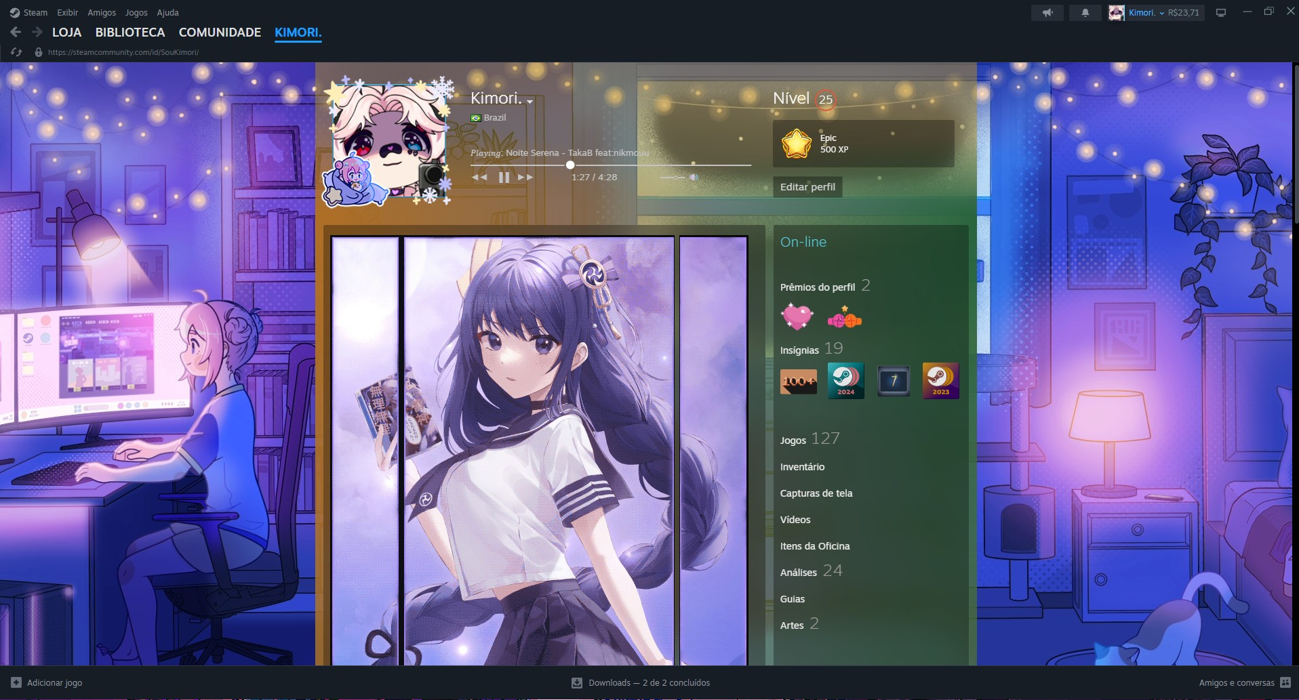Skip to previous track in music player
This screenshot has width=1299, height=700.
click(x=479, y=177)
